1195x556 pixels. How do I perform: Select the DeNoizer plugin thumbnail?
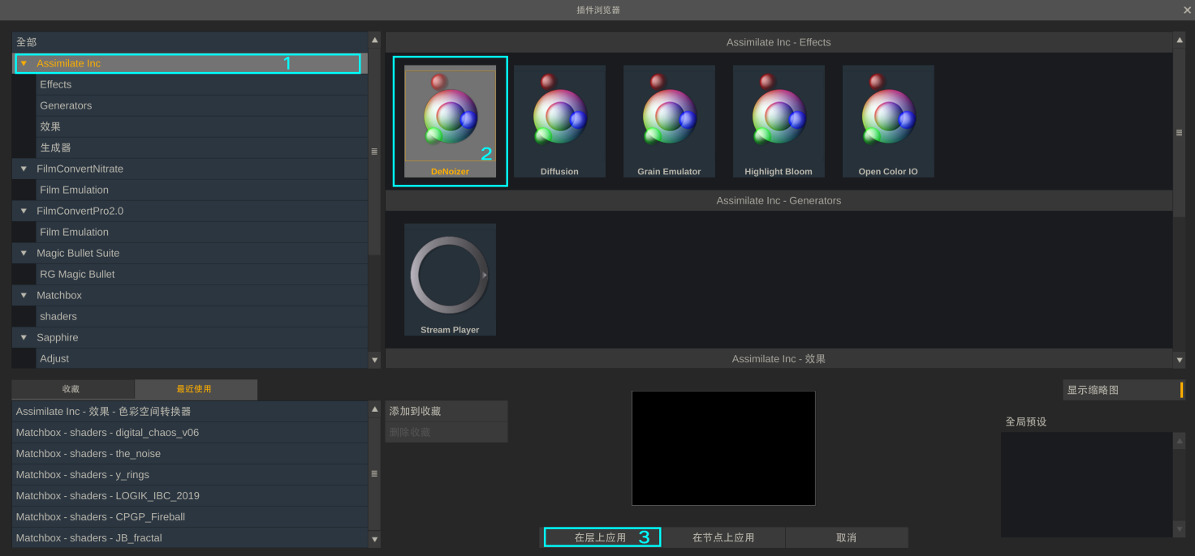point(450,121)
